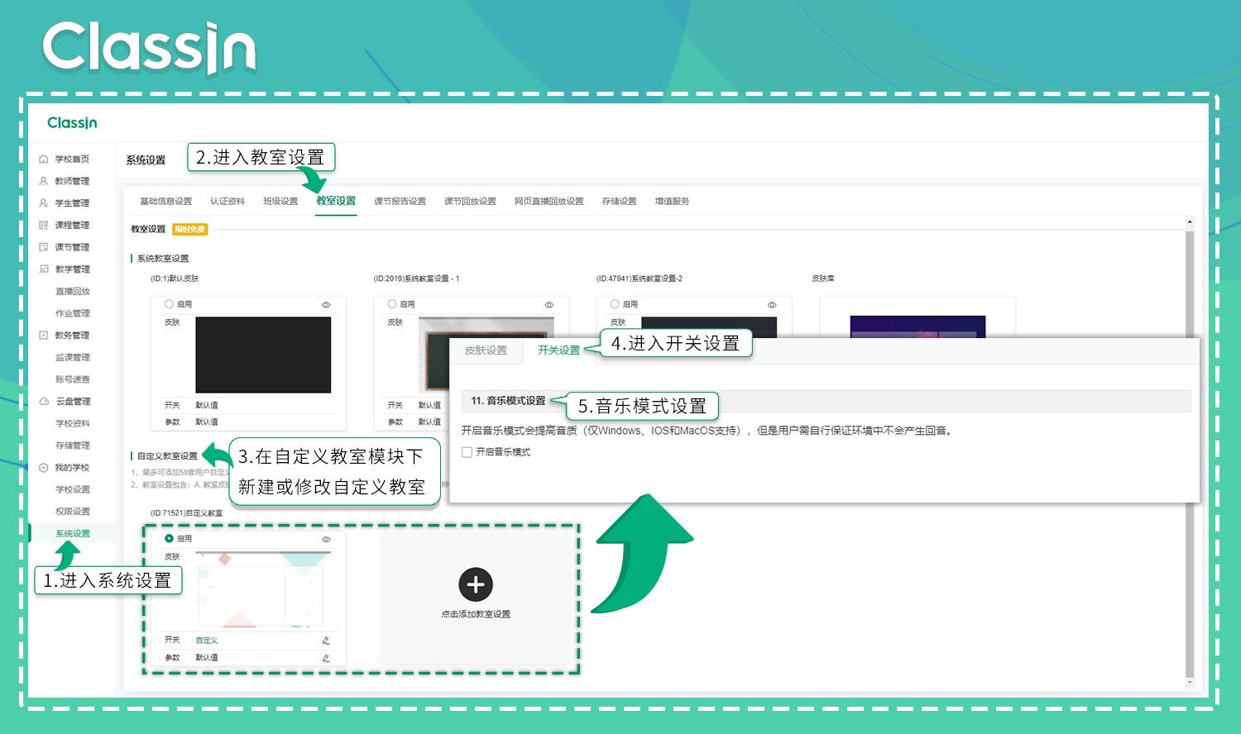Switch to the 皮肤设置 tab
The height and width of the screenshot is (734, 1241).
[486, 350]
